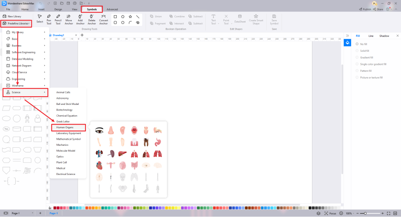Expand the My Library submenu
Screen dimensions: 401x217
click(25, 32)
